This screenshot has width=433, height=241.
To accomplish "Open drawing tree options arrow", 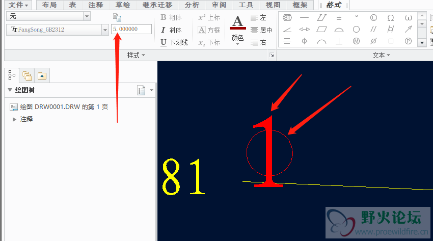I will tap(151, 90).
